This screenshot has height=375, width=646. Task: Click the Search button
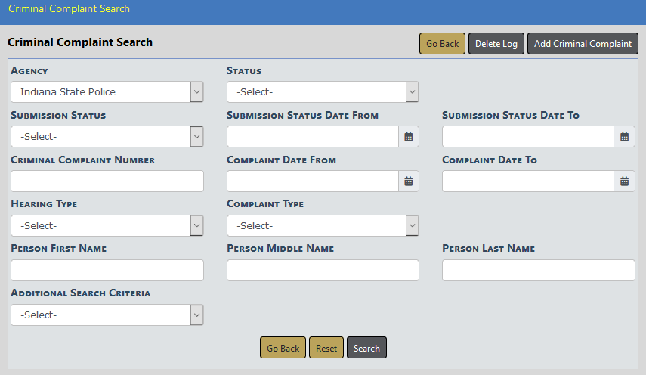366,348
